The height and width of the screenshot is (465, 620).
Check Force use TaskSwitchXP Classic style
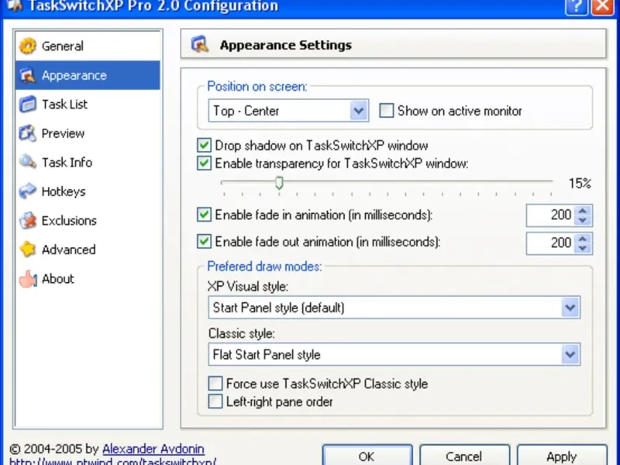[215, 384]
